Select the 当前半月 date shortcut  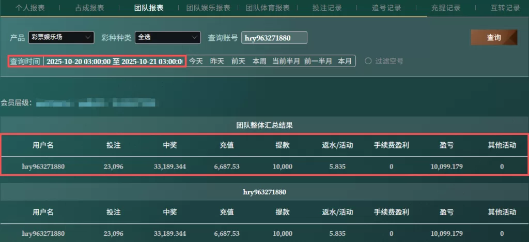coord(286,61)
